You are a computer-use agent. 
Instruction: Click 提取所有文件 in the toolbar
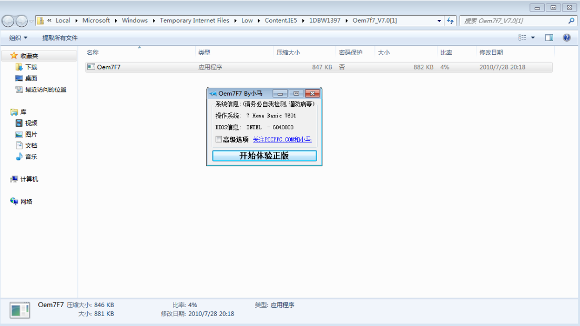click(x=60, y=38)
